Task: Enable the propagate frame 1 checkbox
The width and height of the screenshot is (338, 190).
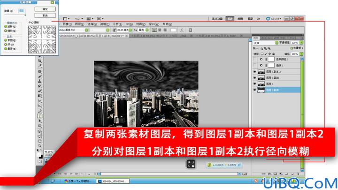Action: point(292,48)
